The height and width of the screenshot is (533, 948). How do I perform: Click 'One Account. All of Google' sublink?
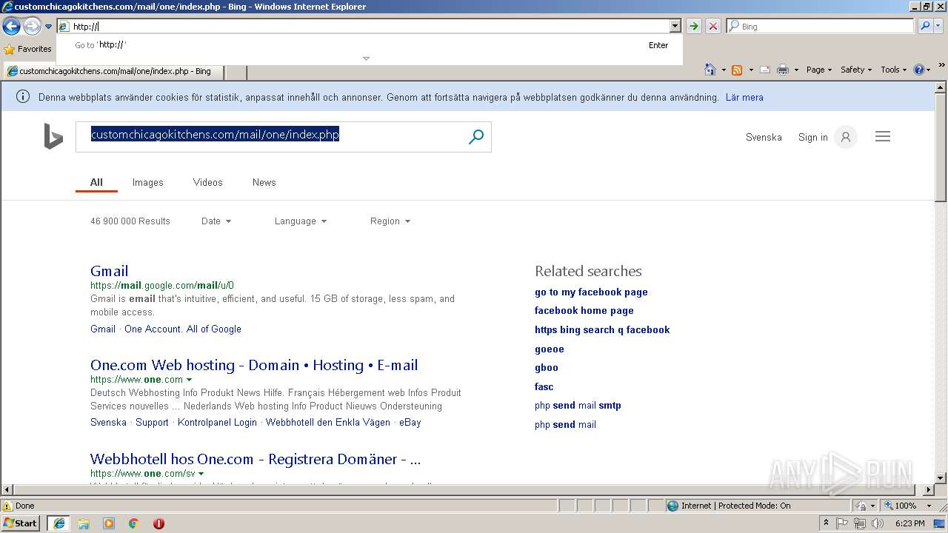[x=183, y=329]
